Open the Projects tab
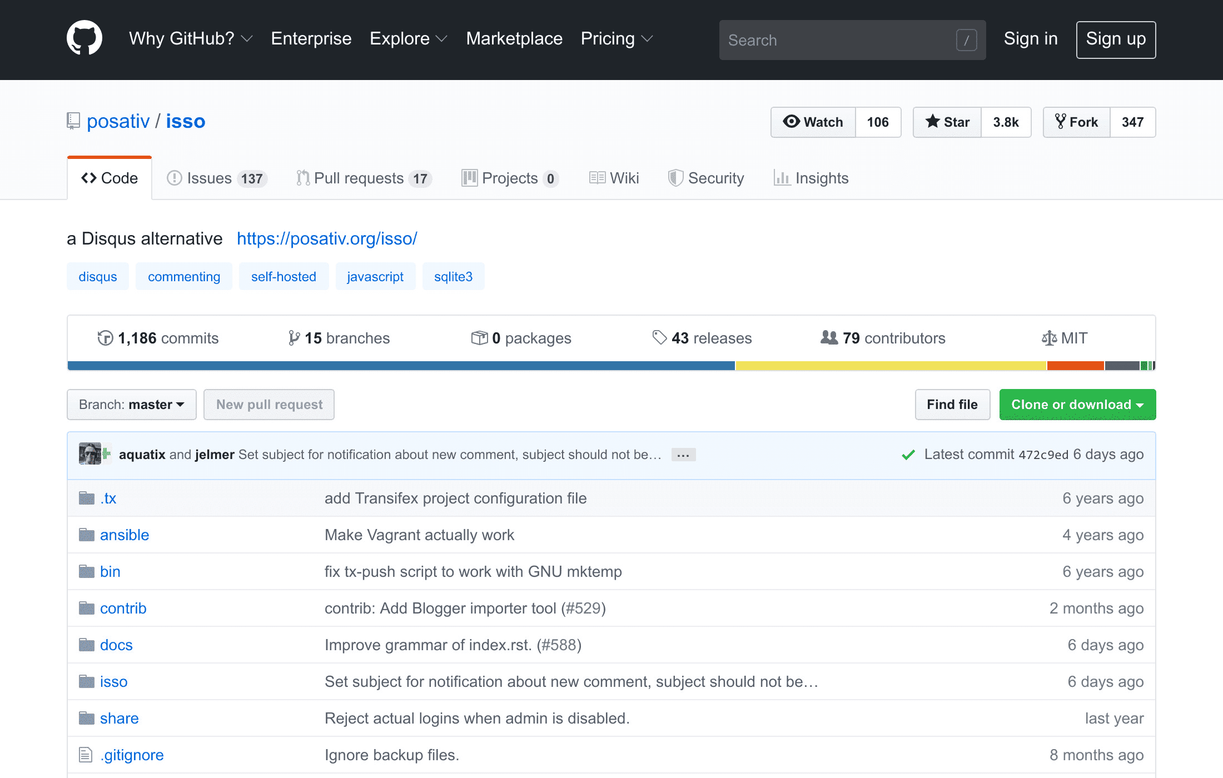 click(x=510, y=178)
